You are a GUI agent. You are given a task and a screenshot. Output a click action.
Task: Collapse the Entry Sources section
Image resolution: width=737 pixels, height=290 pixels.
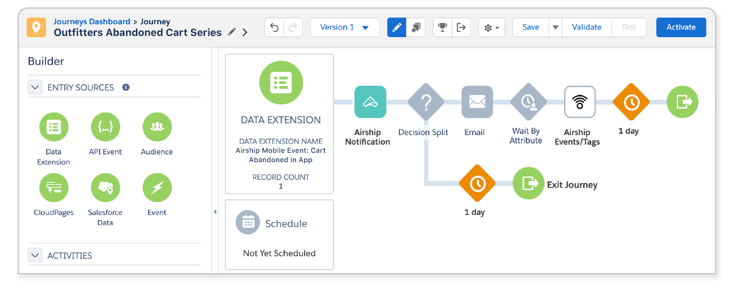coord(35,87)
